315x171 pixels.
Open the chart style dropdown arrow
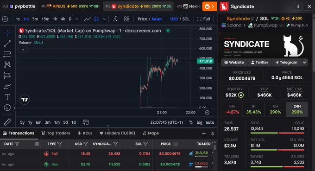tap(104, 19)
